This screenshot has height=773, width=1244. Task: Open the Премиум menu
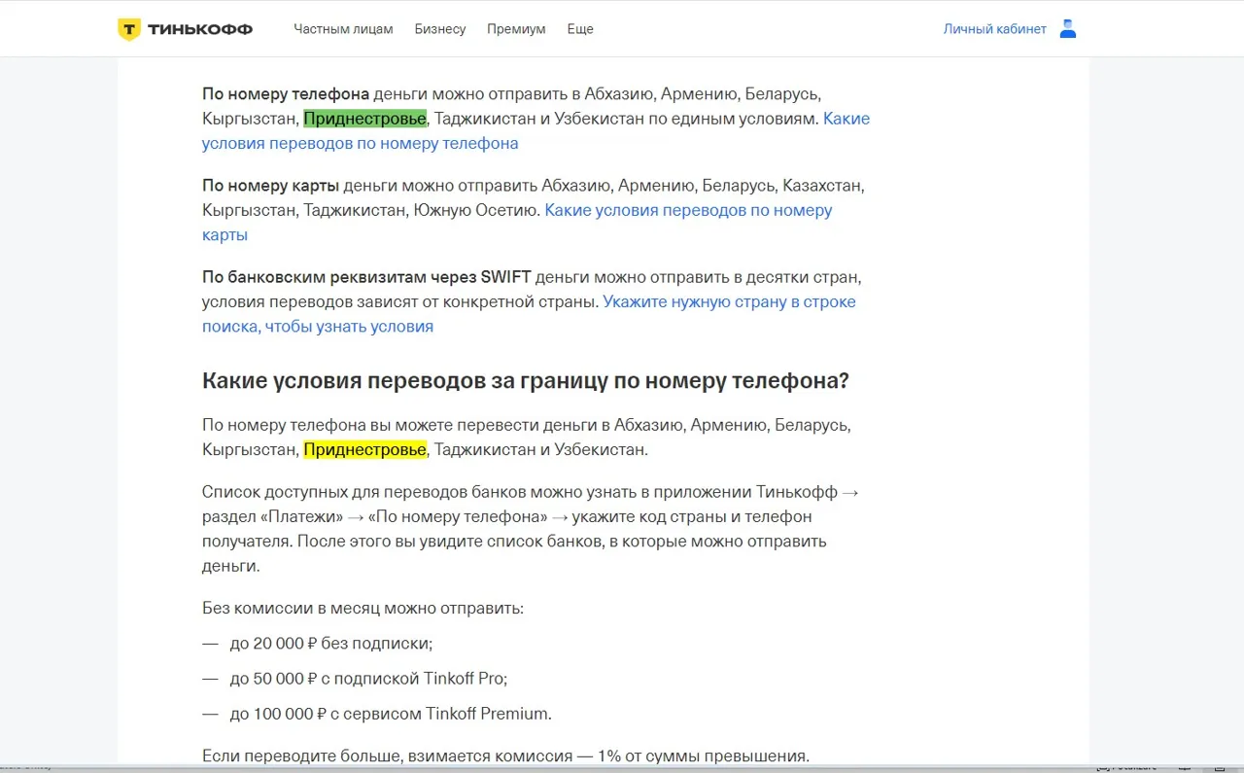tap(516, 29)
